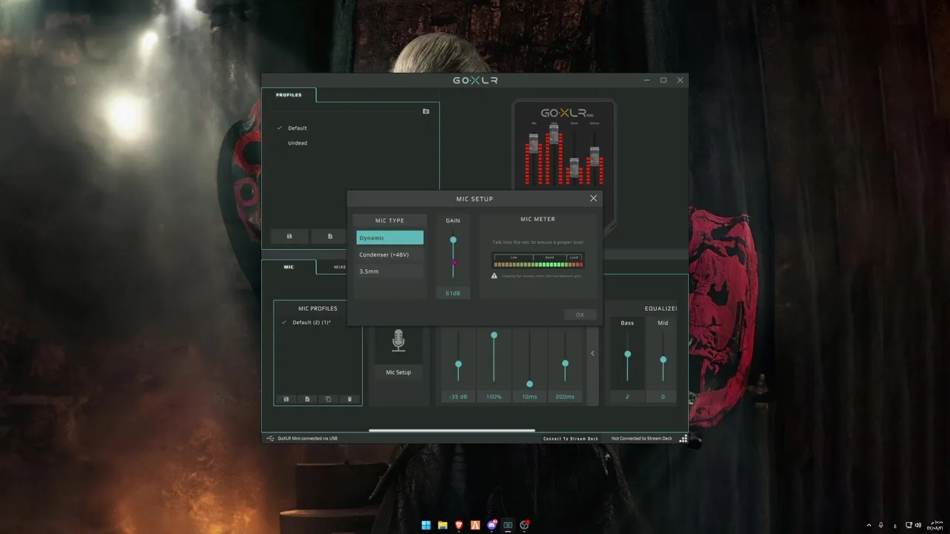
Task: Show hidden system tray icons chevron
Action: (x=869, y=525)
